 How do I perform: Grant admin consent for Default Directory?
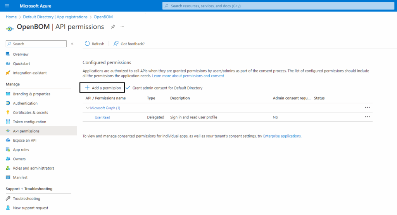164,88
